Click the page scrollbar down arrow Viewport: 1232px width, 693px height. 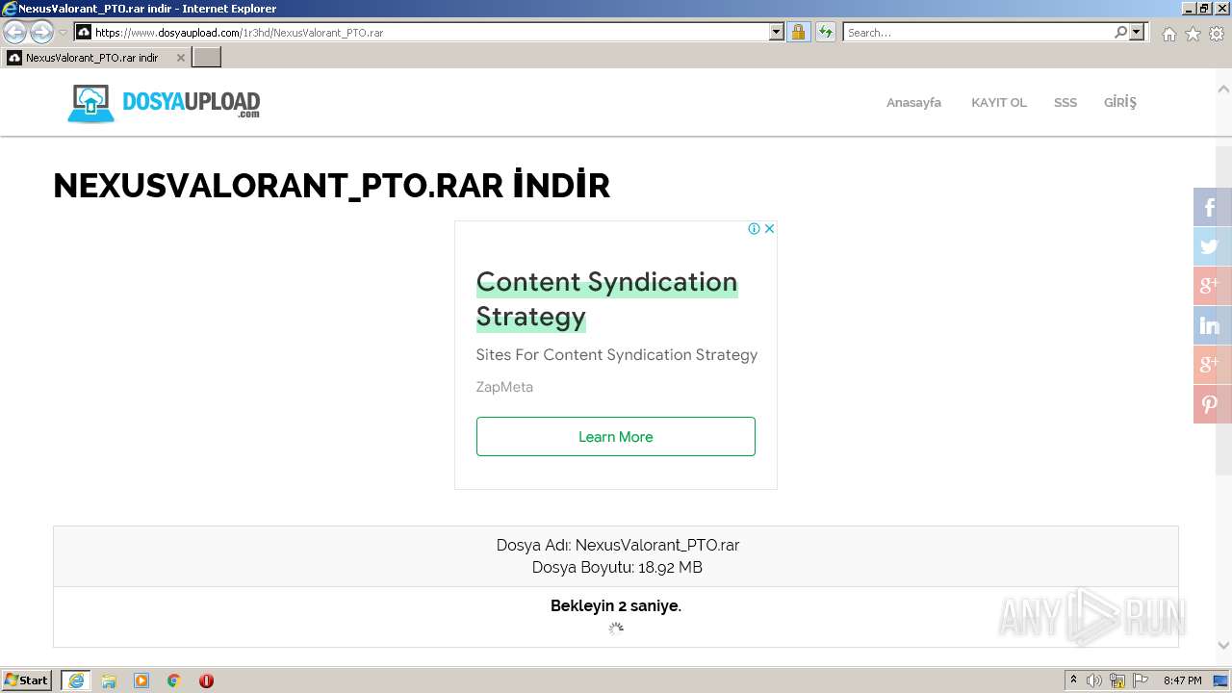(x=1223, y=645)
